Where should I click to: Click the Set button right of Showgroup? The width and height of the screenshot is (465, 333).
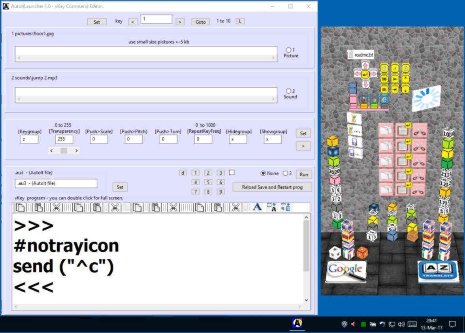(x=303, y=134)
